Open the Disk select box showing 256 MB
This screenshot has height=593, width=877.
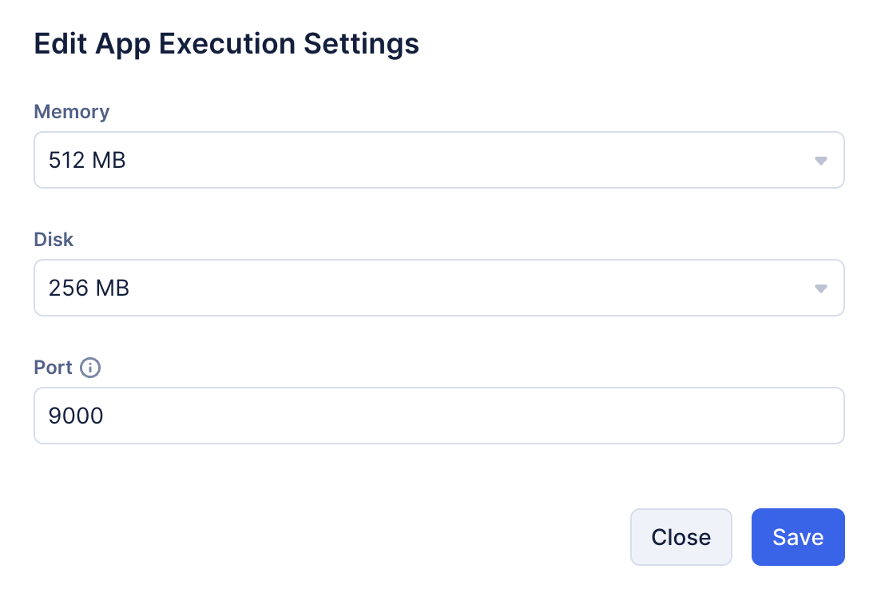point(438,289)
